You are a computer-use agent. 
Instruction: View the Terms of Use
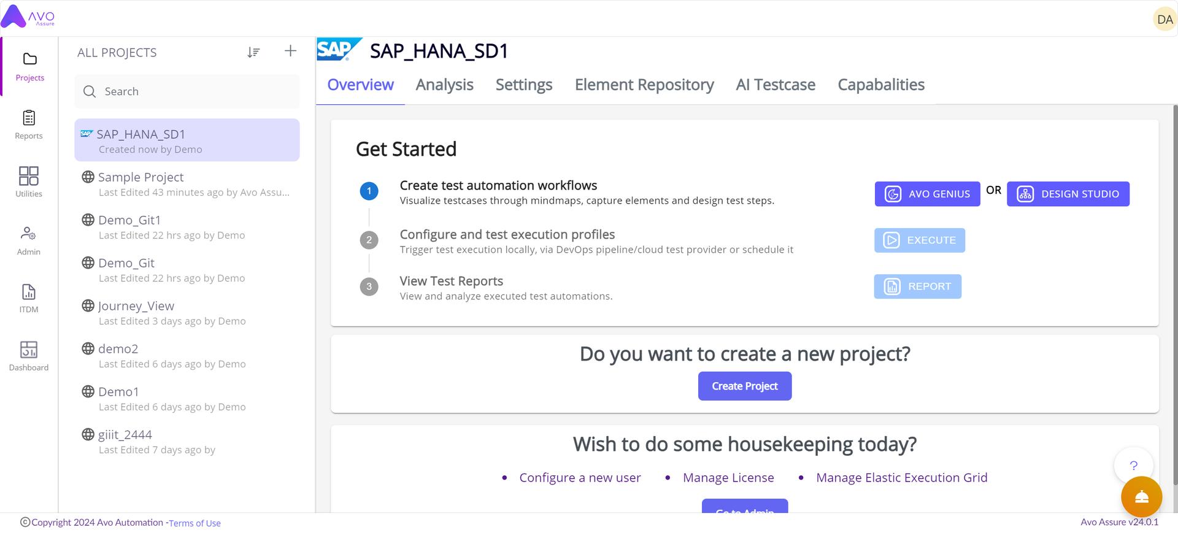(194, 523)
